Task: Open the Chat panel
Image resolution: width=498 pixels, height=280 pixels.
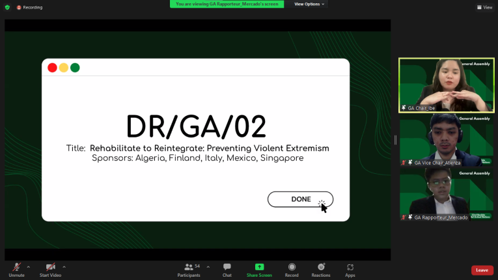Action: (227, 270)
